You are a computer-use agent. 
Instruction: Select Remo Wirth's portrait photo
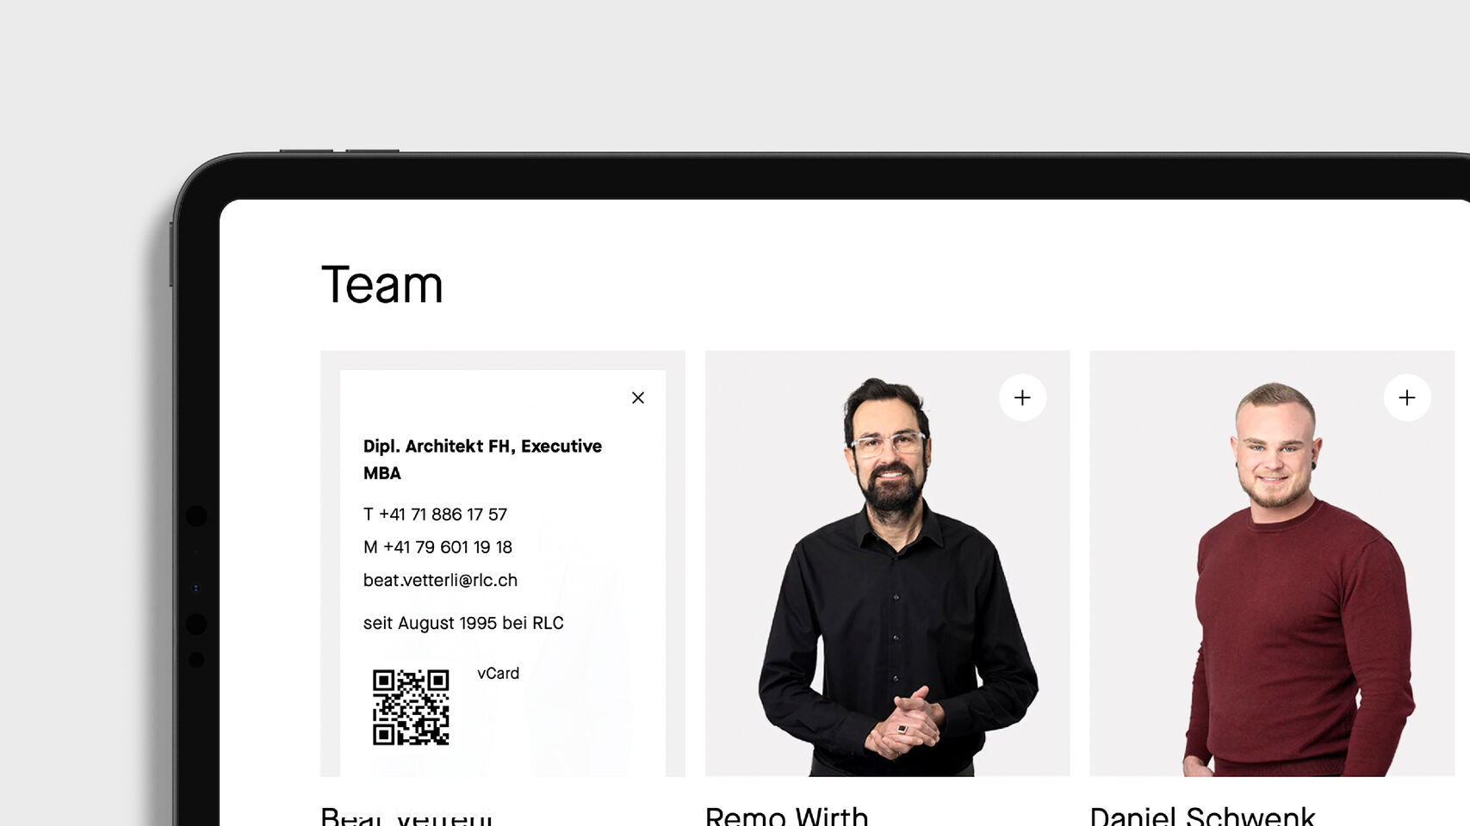887,564
